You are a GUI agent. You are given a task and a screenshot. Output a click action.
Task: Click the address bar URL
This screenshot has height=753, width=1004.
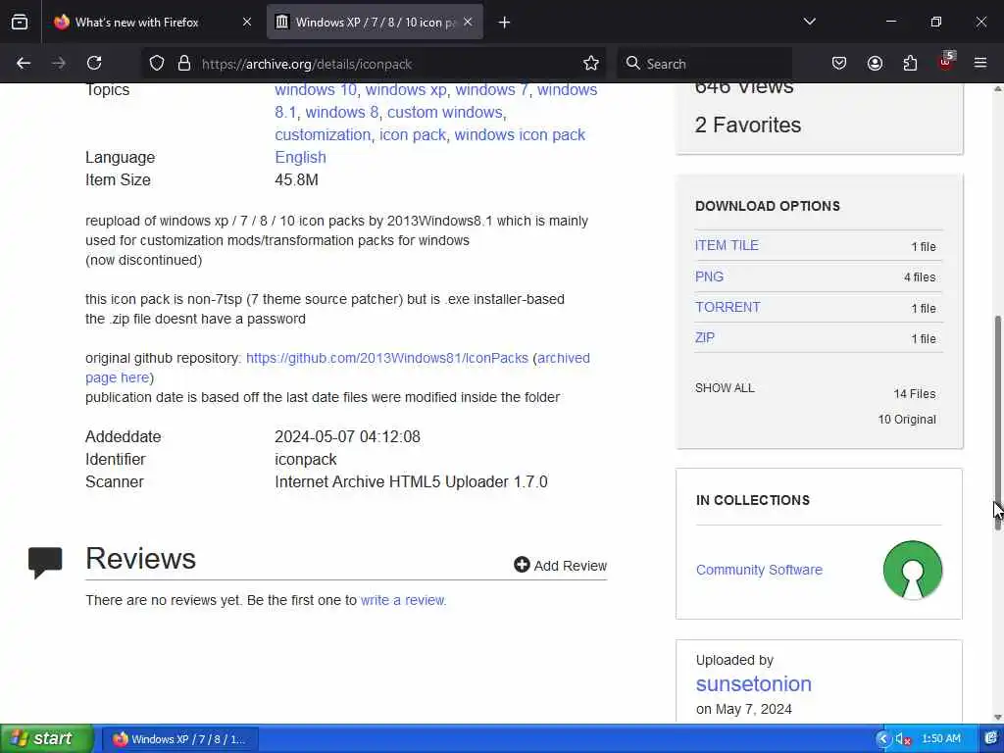coord(306,64)
